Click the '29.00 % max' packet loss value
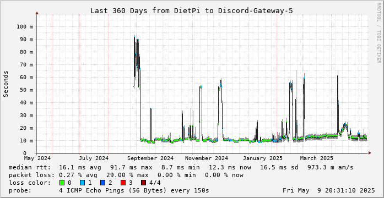384x198 pixels. tap(127, 175)
